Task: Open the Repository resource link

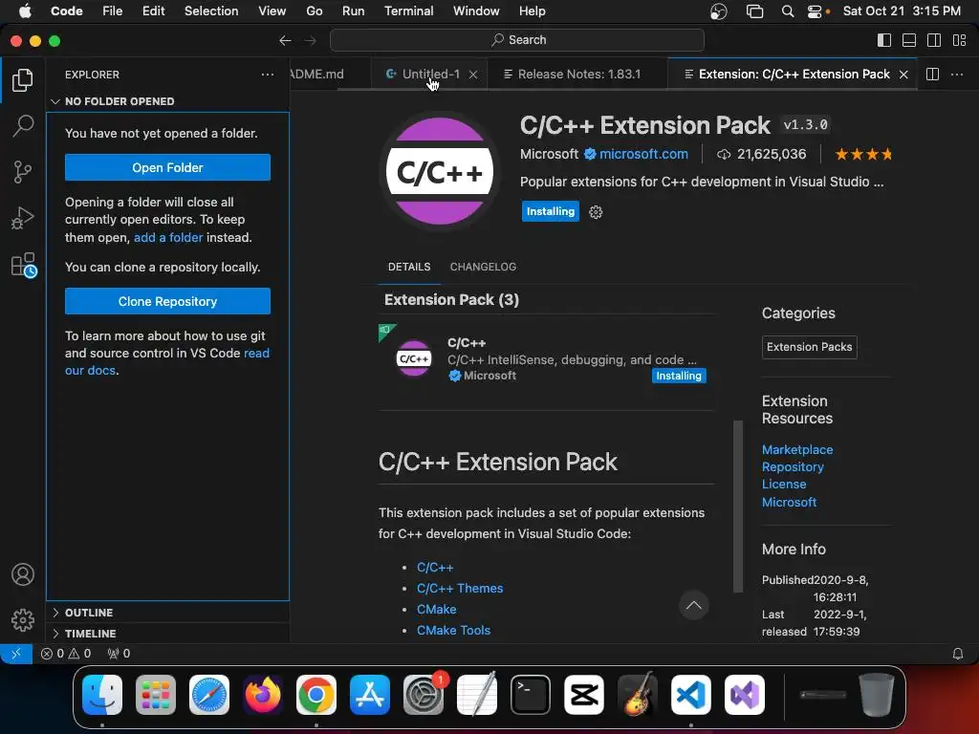Action: click(793, 466)
